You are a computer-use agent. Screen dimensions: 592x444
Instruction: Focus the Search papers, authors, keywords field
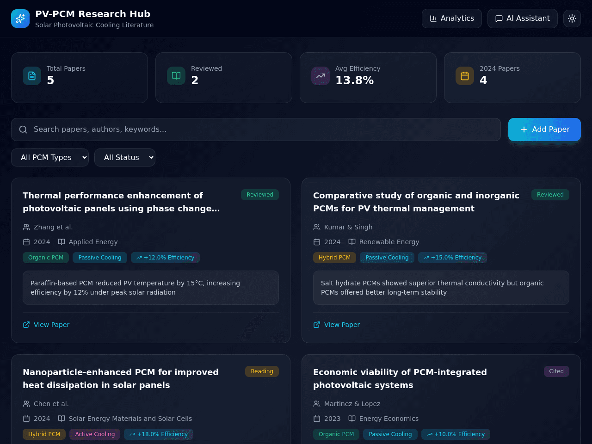point(256,129)
